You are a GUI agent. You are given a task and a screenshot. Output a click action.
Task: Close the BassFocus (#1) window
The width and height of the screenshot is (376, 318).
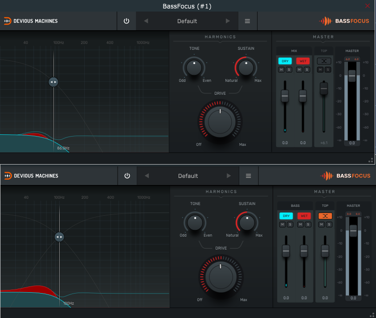(368, 6)
